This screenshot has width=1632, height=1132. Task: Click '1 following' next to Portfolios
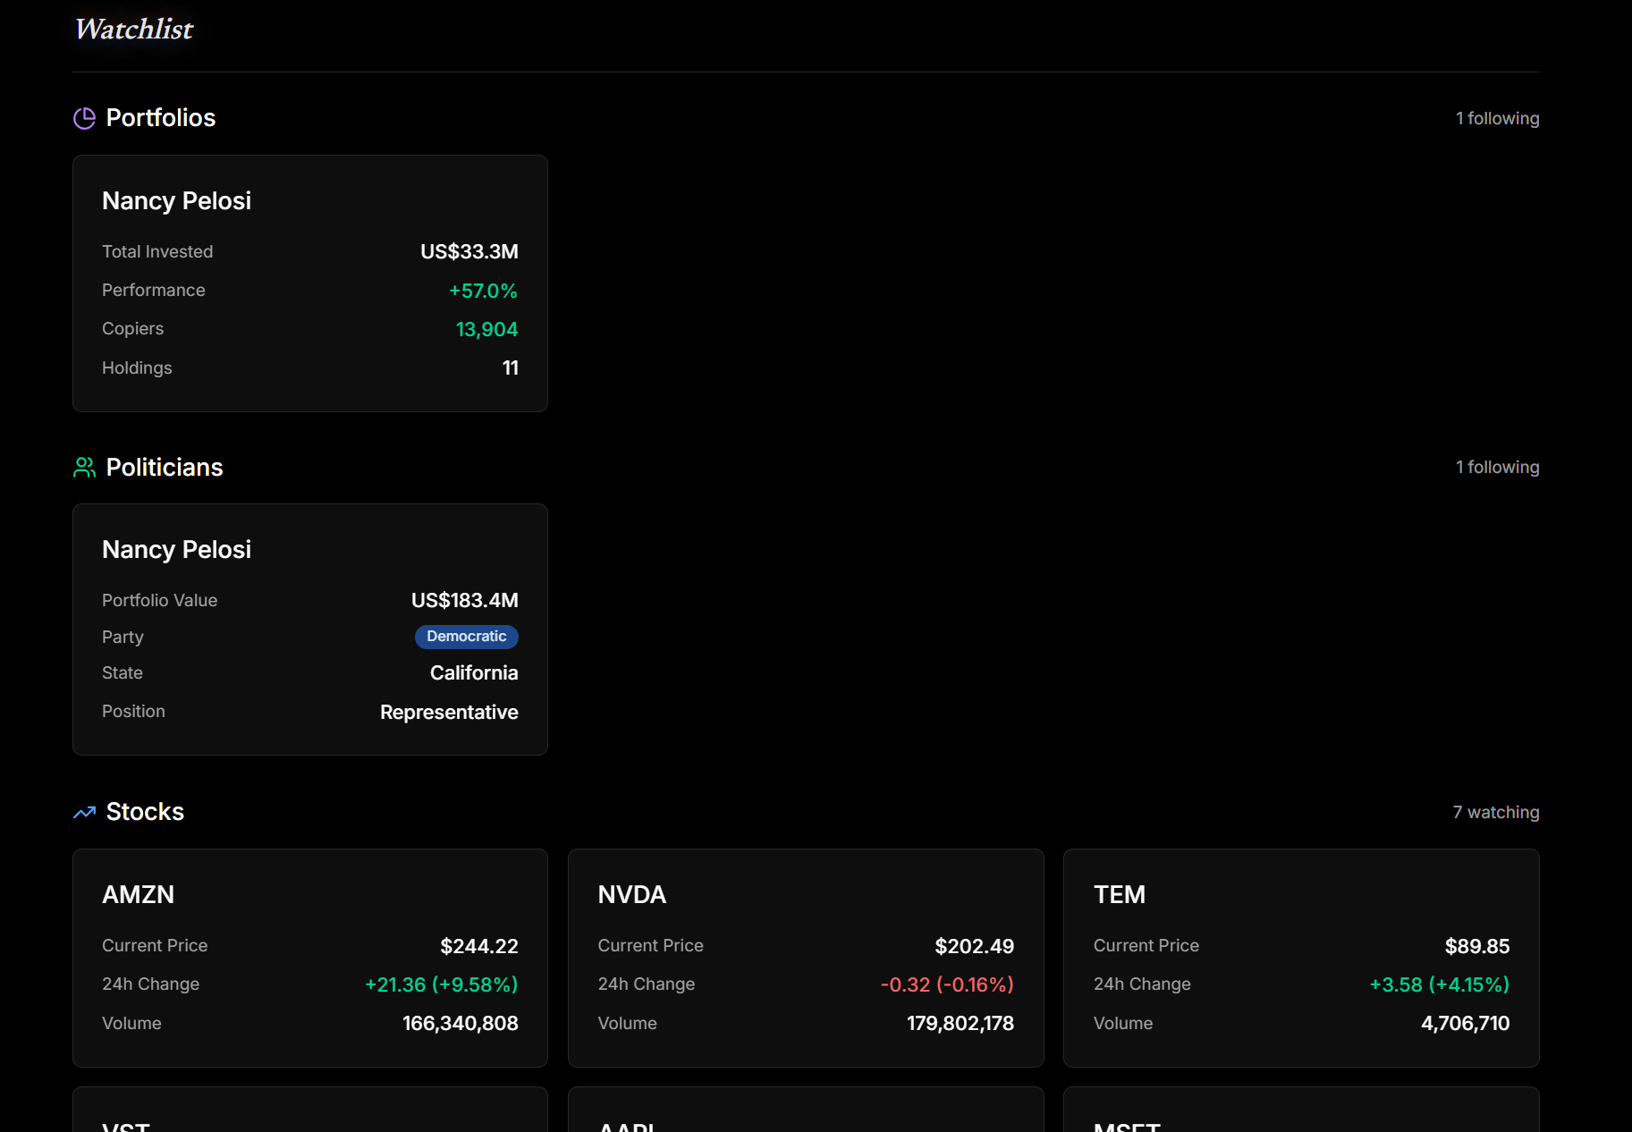1497,117
